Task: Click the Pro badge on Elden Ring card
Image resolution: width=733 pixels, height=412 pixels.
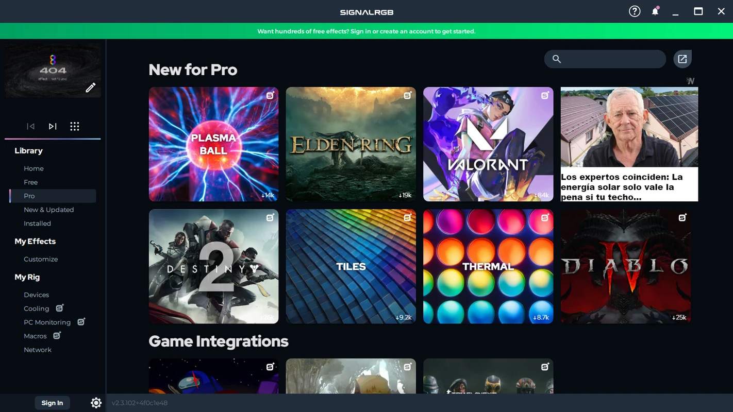Action: [408, 95]
